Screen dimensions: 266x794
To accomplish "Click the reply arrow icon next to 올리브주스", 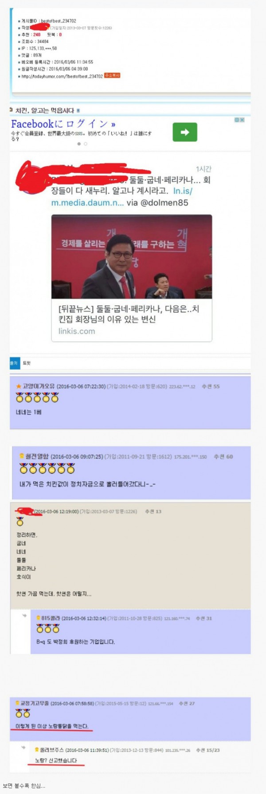I will point(23,747).
